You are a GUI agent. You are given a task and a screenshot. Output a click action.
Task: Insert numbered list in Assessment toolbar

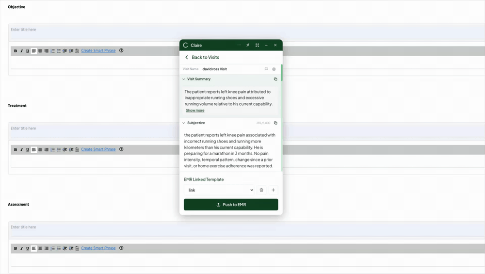[x=52, y=248]
